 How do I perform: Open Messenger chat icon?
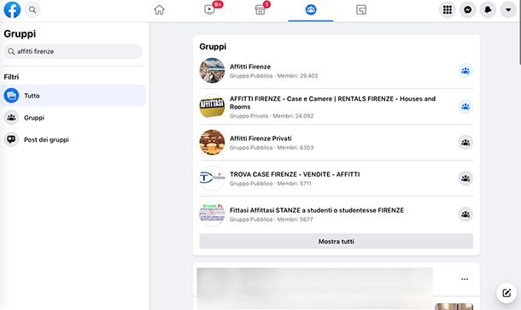467,9
